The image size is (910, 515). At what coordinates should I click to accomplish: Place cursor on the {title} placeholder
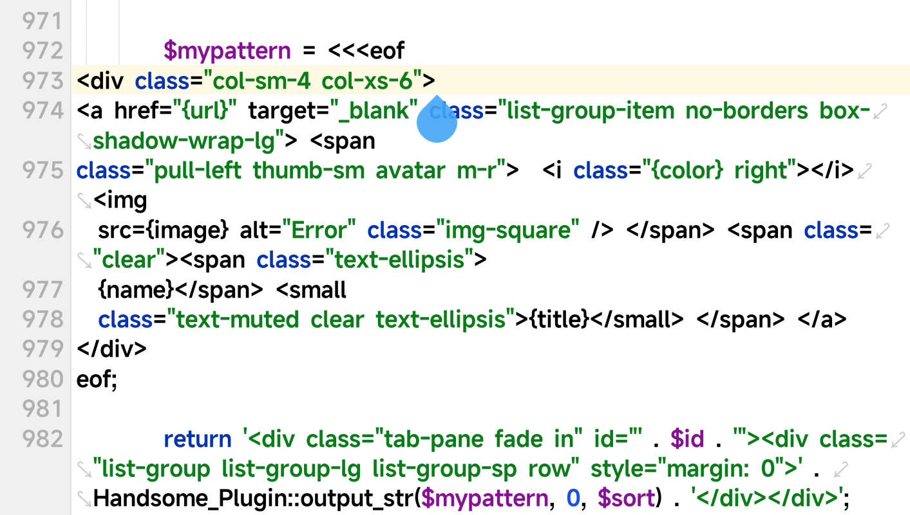[x=559, y=320]
